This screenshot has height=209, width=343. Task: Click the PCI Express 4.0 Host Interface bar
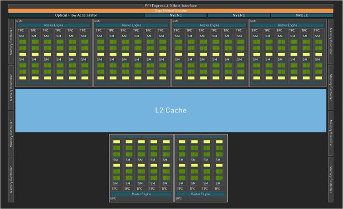pos(170,6)
